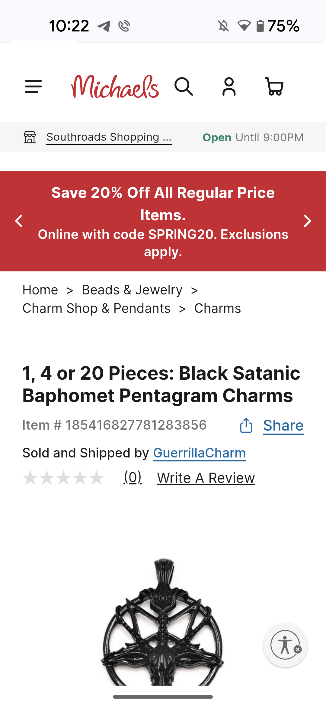Open the accessibility widget
This screenshot has width=326, height=708.
pos(284,644)
